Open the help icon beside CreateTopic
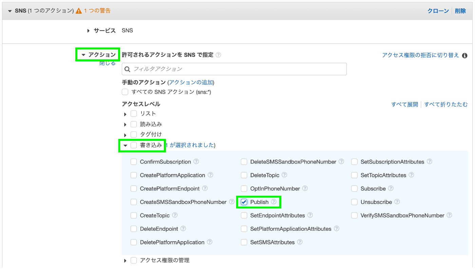Screen dimensions: 475x271 (x=175, y=215)
